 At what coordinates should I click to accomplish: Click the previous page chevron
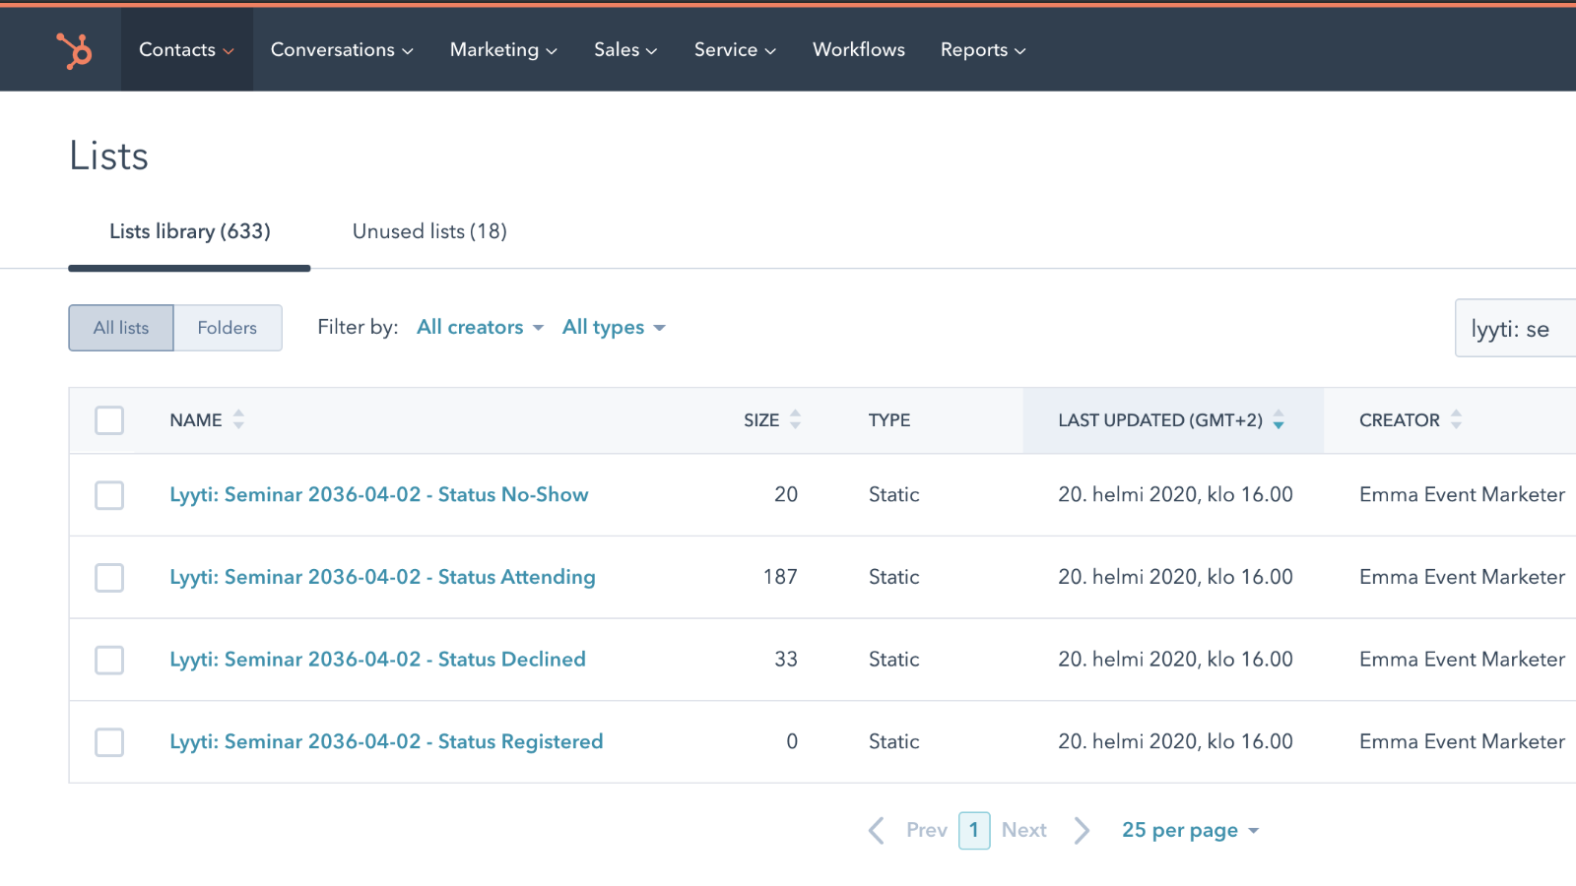877,830
